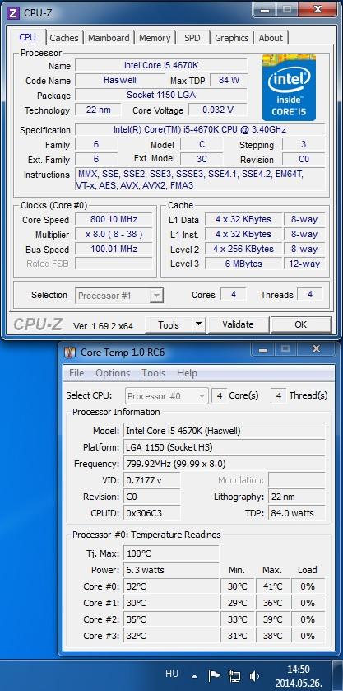This screenshot has height=691, width=343.
Task: Click the Code Name value Haswell
Action: [x=119, y=80]
